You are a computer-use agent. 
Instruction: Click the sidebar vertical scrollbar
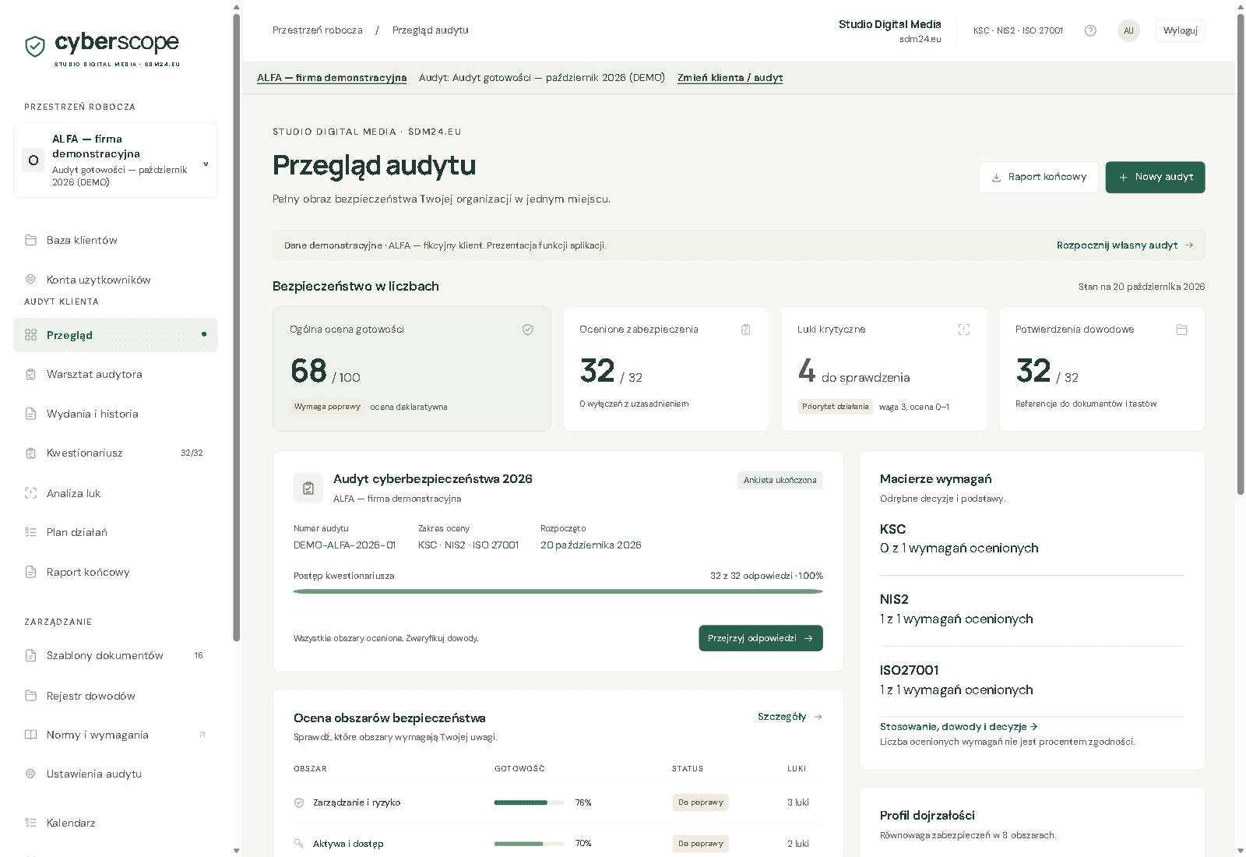(x=237, y=327)
